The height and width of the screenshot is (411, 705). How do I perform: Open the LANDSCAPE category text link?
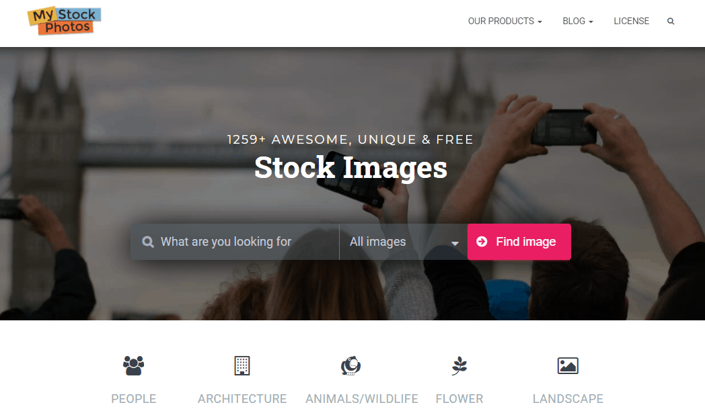pyautogui.click(x=568, y=398)
